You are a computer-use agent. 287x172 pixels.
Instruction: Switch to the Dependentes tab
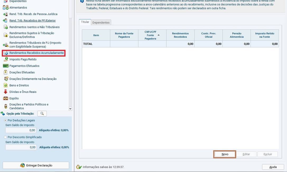click(101, 23)
